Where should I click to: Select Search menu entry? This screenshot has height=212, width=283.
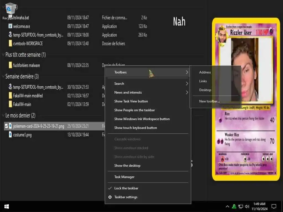148,83
